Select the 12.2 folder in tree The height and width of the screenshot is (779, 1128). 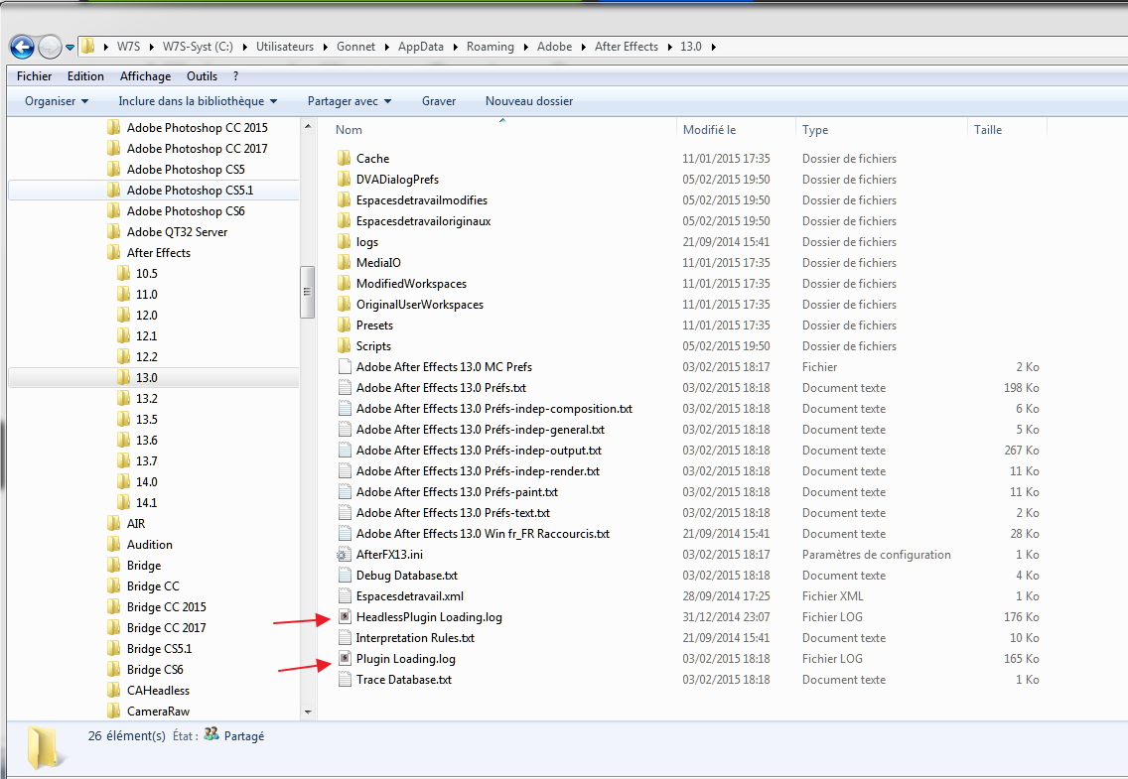(x=147, y=356)
